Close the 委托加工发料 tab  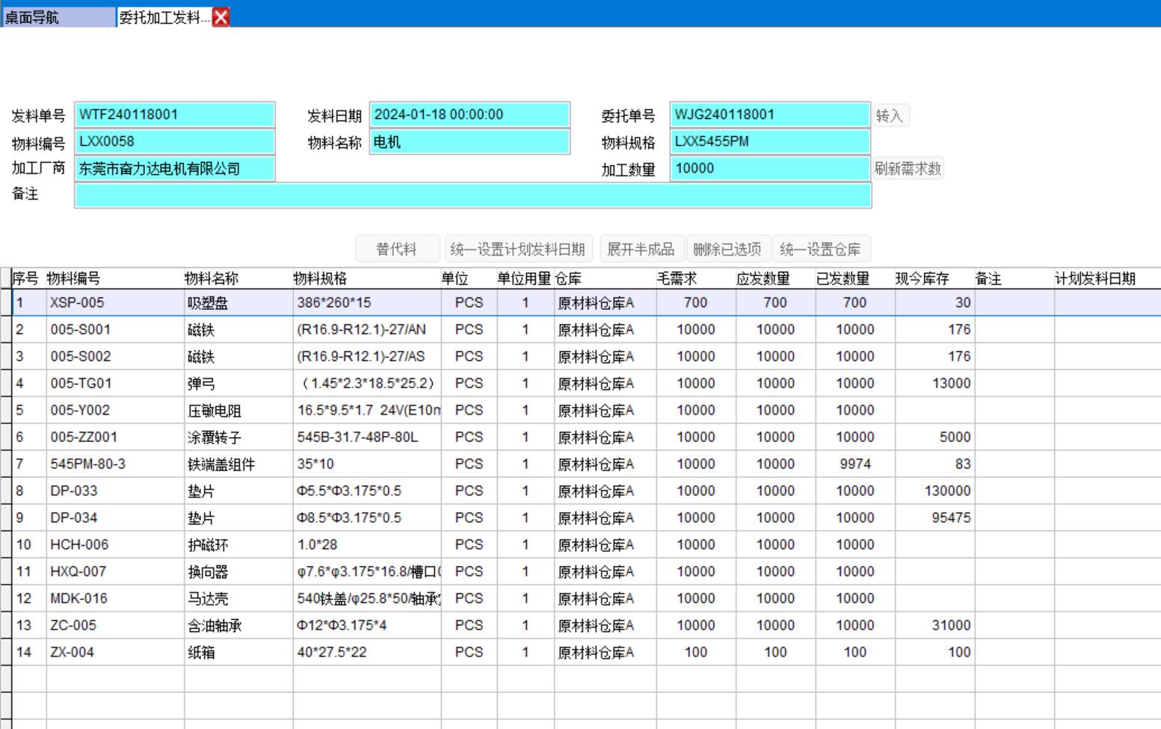[x=221, y=17]
